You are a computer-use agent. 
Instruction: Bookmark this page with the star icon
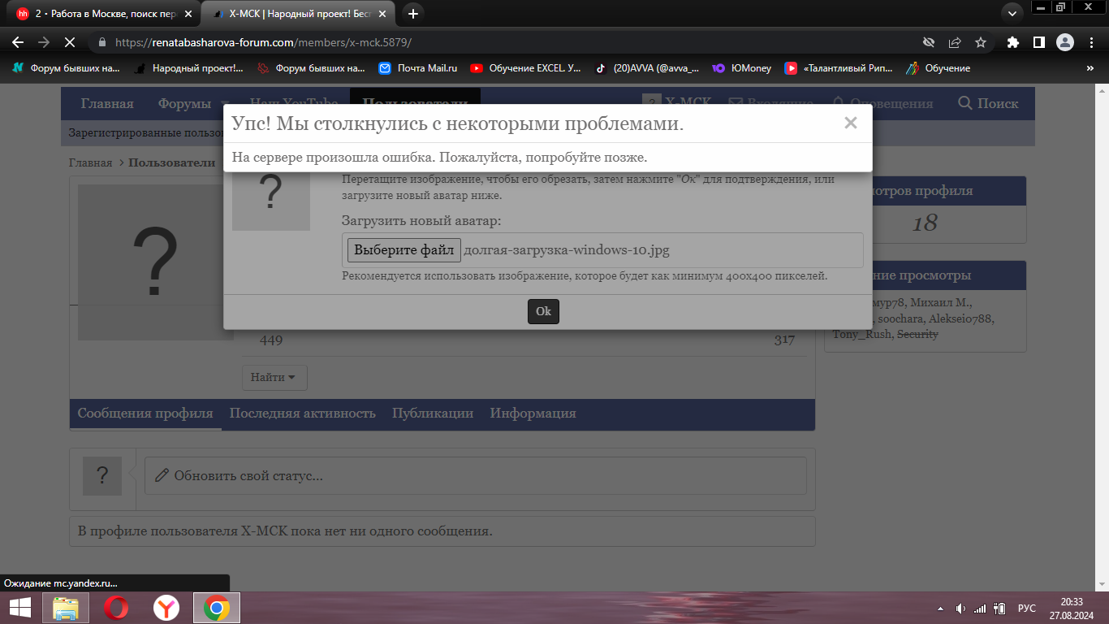tap(981, 42)
